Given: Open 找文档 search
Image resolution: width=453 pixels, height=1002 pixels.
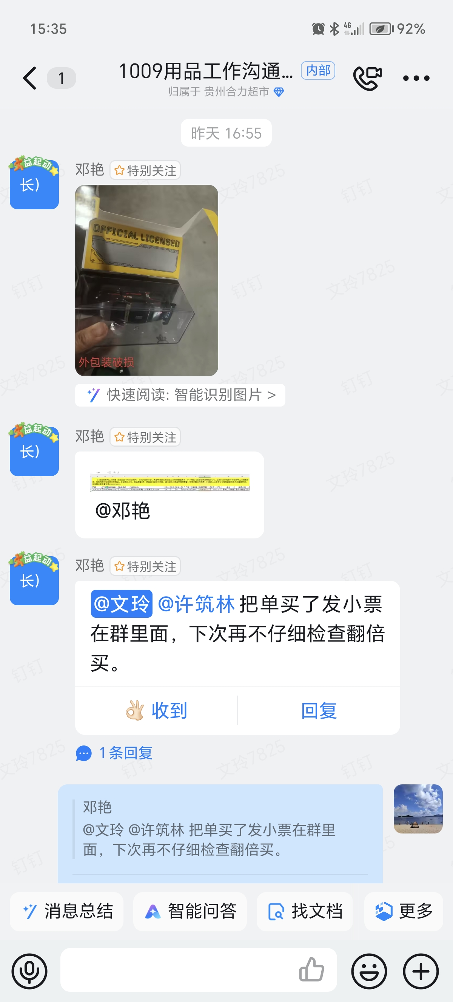Looking at the screenshot, I should (x=305, y=911).
